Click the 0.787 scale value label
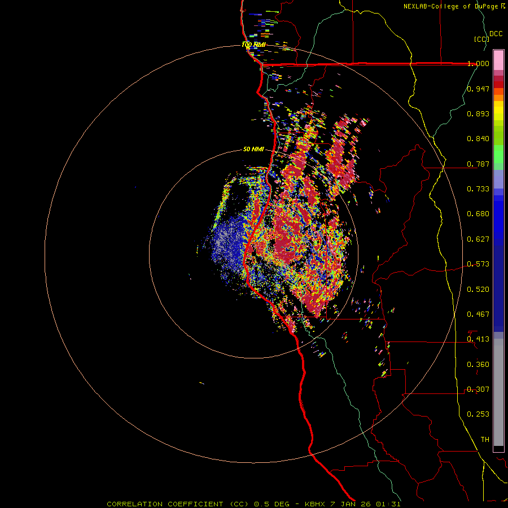 coord(478,164)
